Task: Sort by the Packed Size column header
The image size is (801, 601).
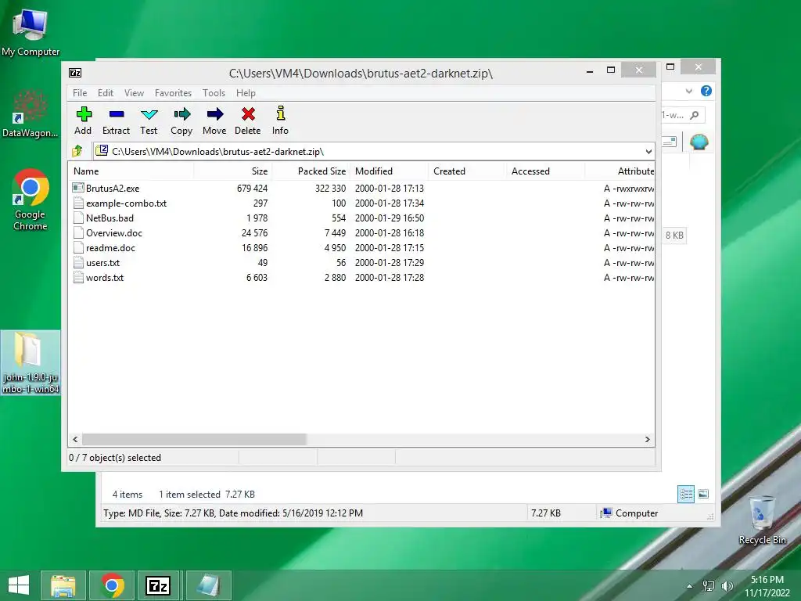Action: click(311, 171)
